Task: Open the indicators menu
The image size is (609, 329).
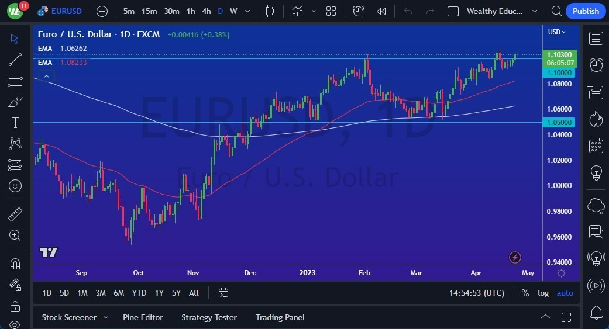Action: point(298,11)
